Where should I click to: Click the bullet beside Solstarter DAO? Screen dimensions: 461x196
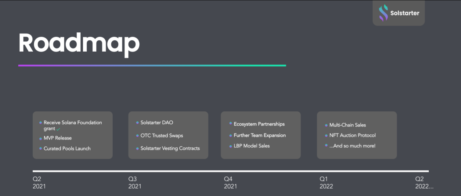click(137, 123)
